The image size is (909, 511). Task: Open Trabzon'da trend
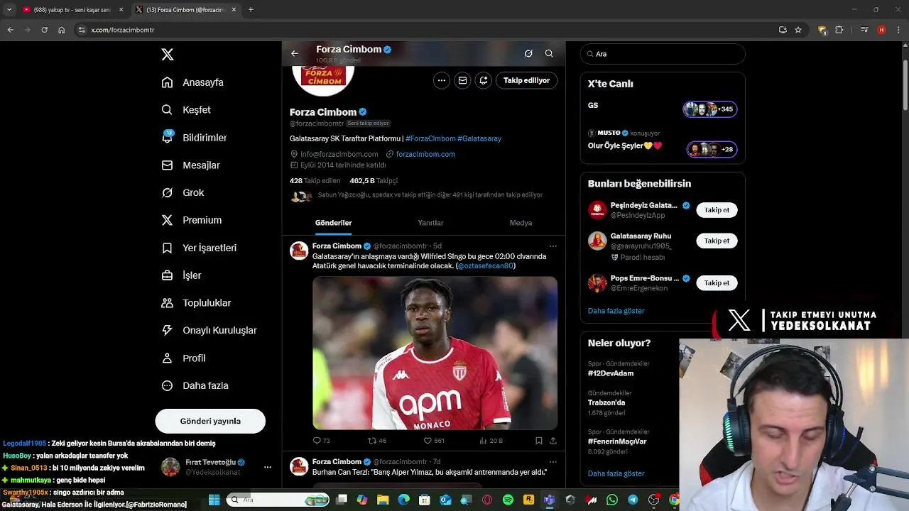click(606, 402)
